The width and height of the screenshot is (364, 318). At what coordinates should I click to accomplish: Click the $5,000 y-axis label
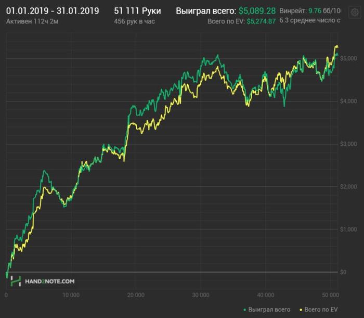coord(348,58)
